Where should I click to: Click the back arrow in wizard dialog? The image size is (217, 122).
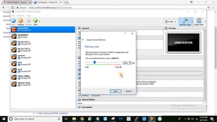point(83,40)
